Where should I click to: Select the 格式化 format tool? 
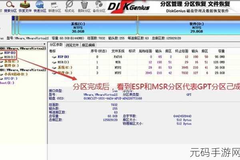tap(70, 7)
